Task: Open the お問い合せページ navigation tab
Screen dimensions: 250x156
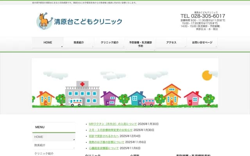Action: click(x=202, y=43)
